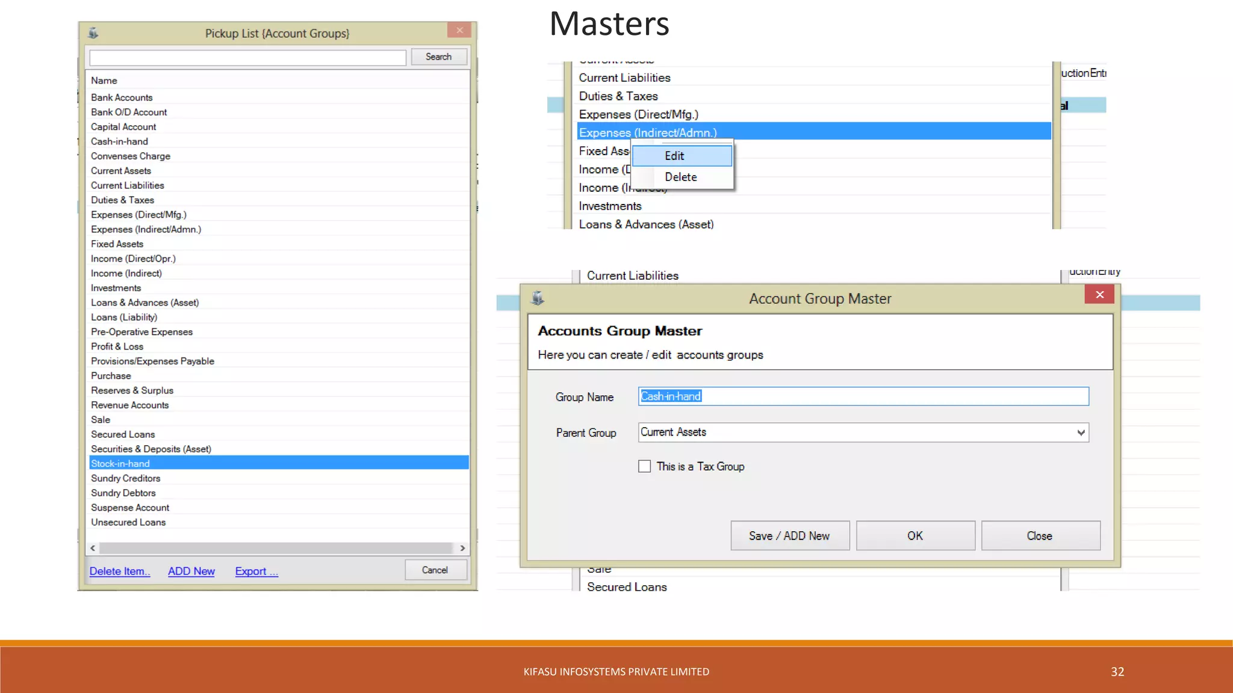Image resolution: width=1233 pixels, height=693 pixels.
Task: Click the Delete Item link
Action: [x=120, y=571]
